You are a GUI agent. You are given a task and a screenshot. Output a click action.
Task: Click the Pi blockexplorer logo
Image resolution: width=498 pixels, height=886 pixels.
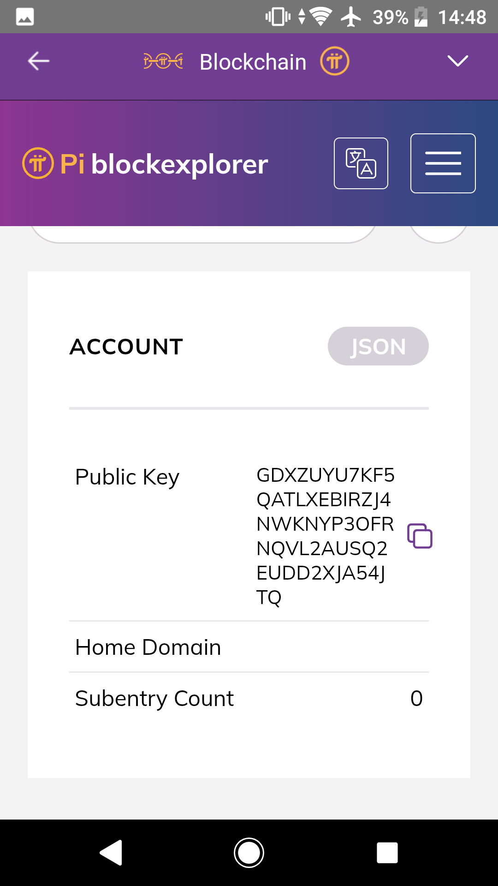click(x=145, y=164)
